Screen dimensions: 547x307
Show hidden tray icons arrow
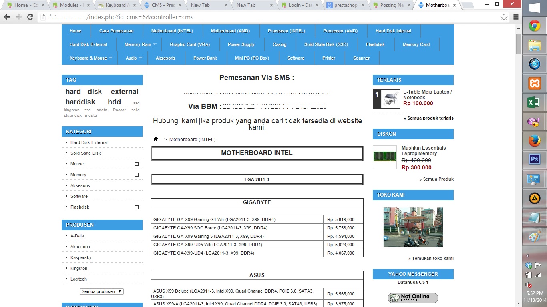click(x=527, y=255)
